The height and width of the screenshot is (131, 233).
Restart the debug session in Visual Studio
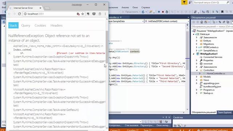(x=167, y=12)
